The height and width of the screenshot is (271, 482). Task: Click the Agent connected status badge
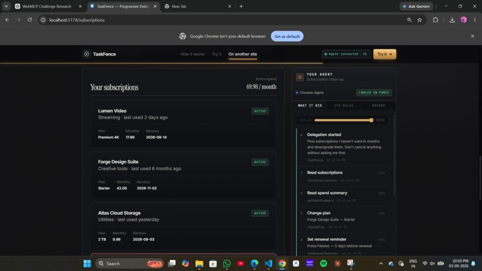point(346,54)
